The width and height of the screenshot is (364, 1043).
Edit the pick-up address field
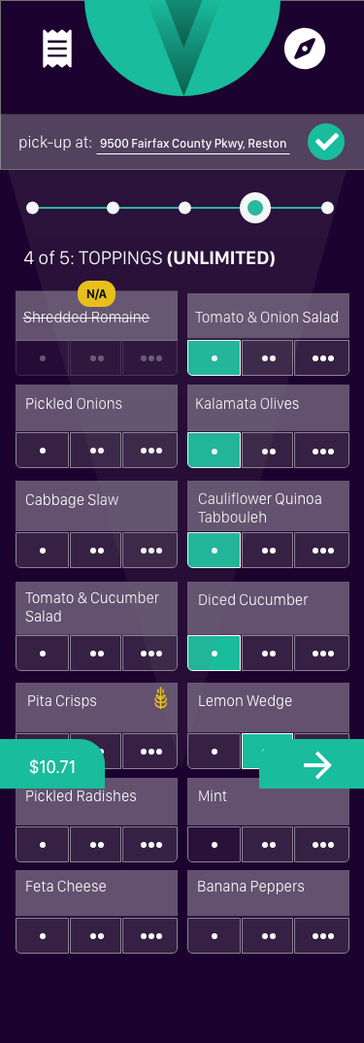193,144
